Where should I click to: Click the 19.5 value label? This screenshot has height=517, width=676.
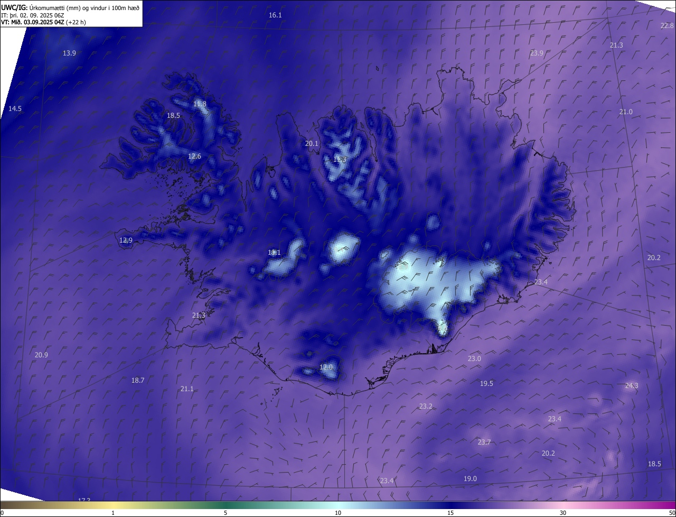(486, 383)
